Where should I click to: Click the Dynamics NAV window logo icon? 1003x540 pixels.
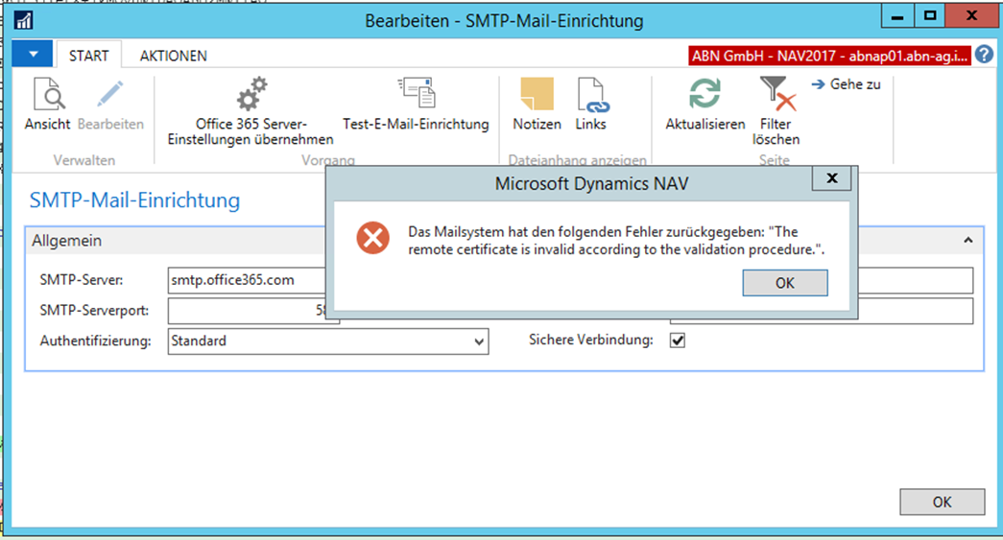click(24, 20)
